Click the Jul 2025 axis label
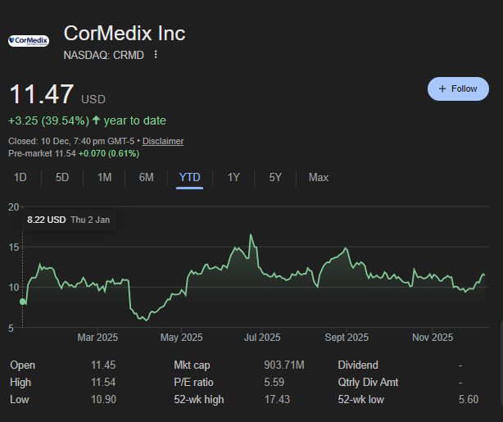The width and height of the screenshot is (503, 422). [x=262, y=338]
